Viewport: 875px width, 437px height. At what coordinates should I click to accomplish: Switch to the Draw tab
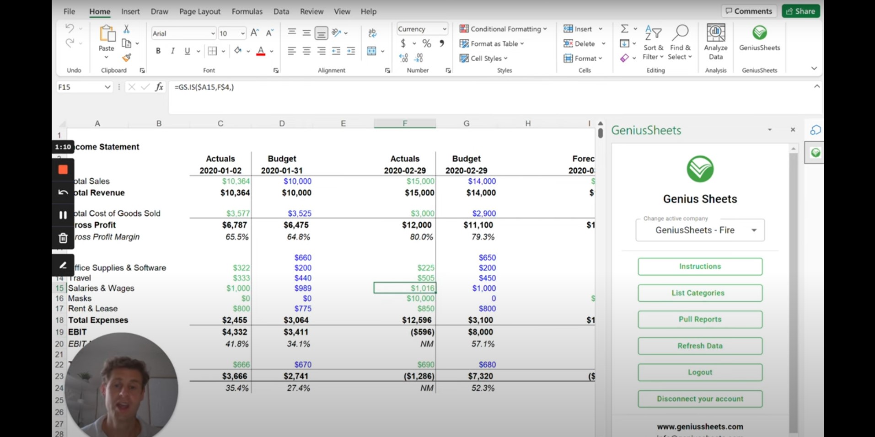(160, 11)
